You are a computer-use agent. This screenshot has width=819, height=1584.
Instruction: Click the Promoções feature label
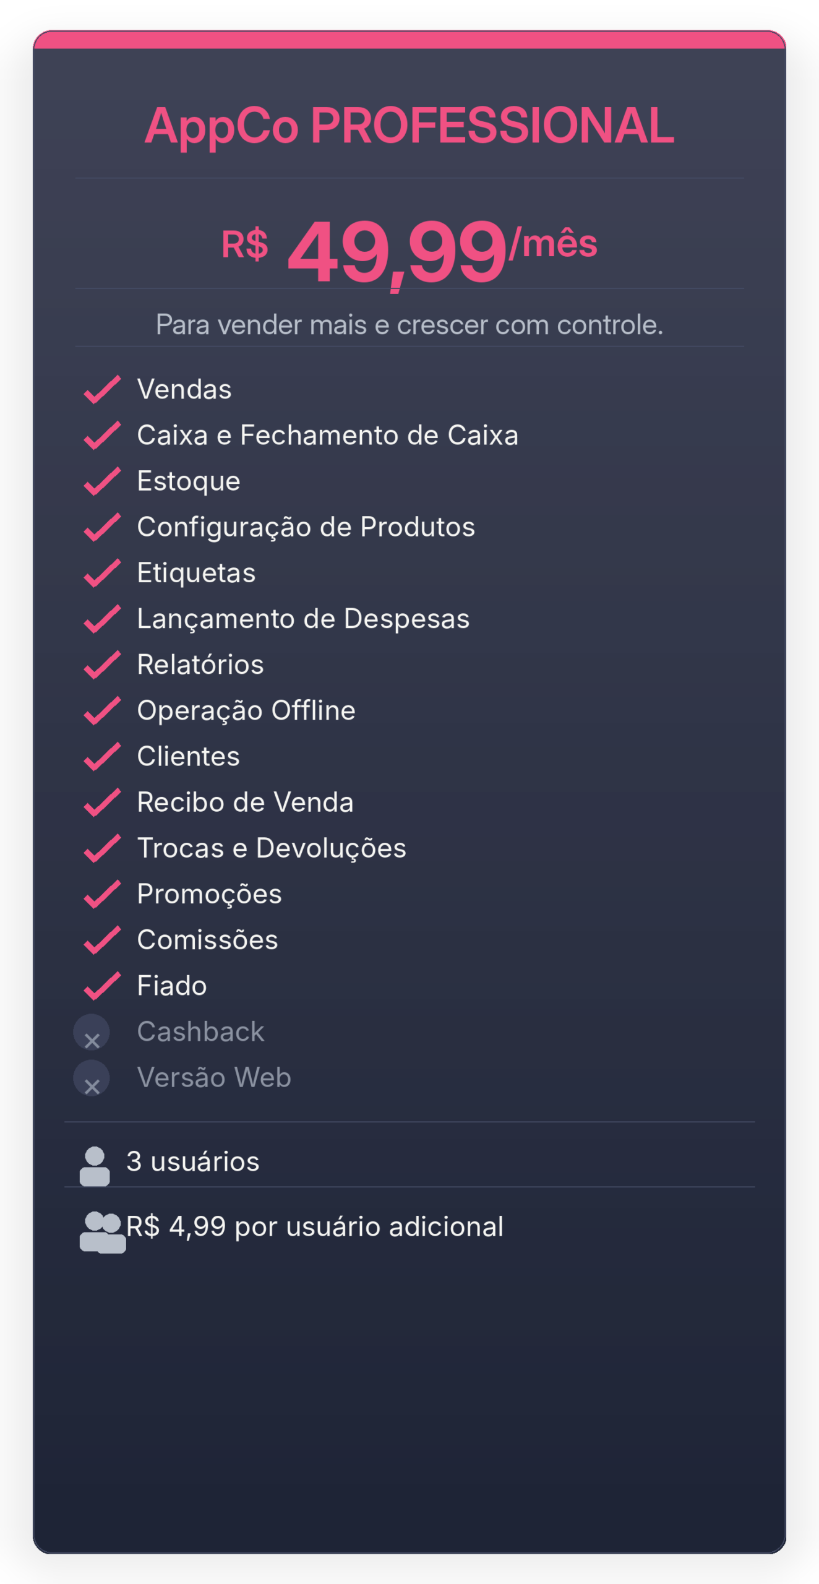coord(209,894)
